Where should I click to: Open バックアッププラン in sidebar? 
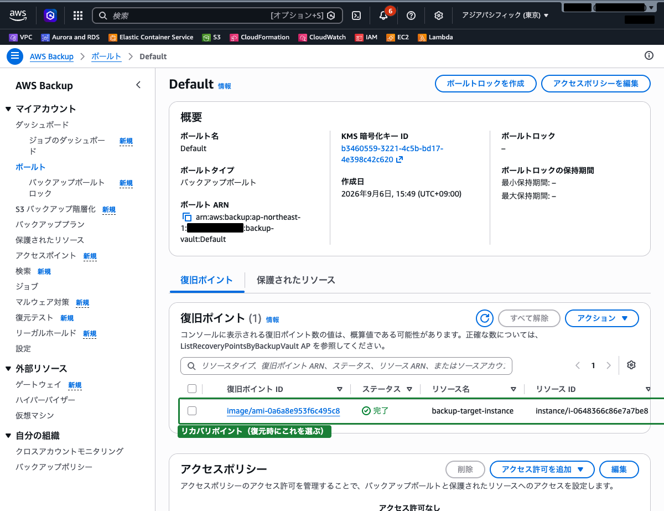(50, 224)
